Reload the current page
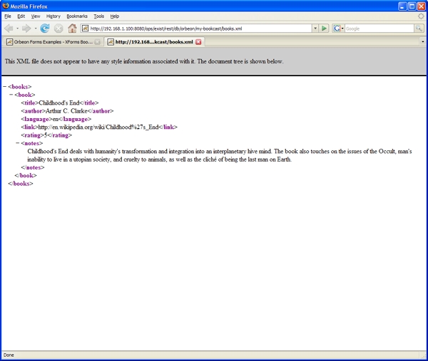 pyautogui.click(x=45, y=28)
